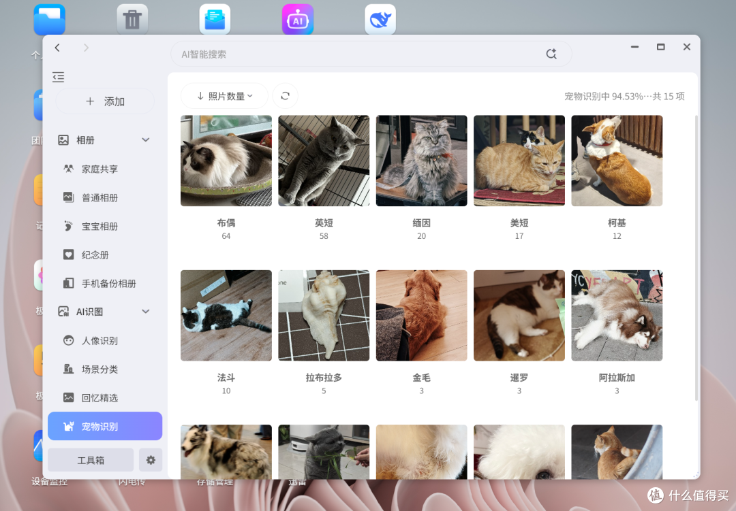Select 宝宝相册 in sidebar
Screen dimensions: 736x511
(x=105, y=226)
